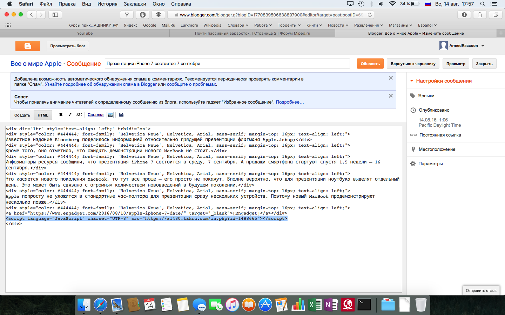Click the highlighted script line in the HTML editor
Image resolution: width=505 pixels, height=315 pixels.
point(147,218)
